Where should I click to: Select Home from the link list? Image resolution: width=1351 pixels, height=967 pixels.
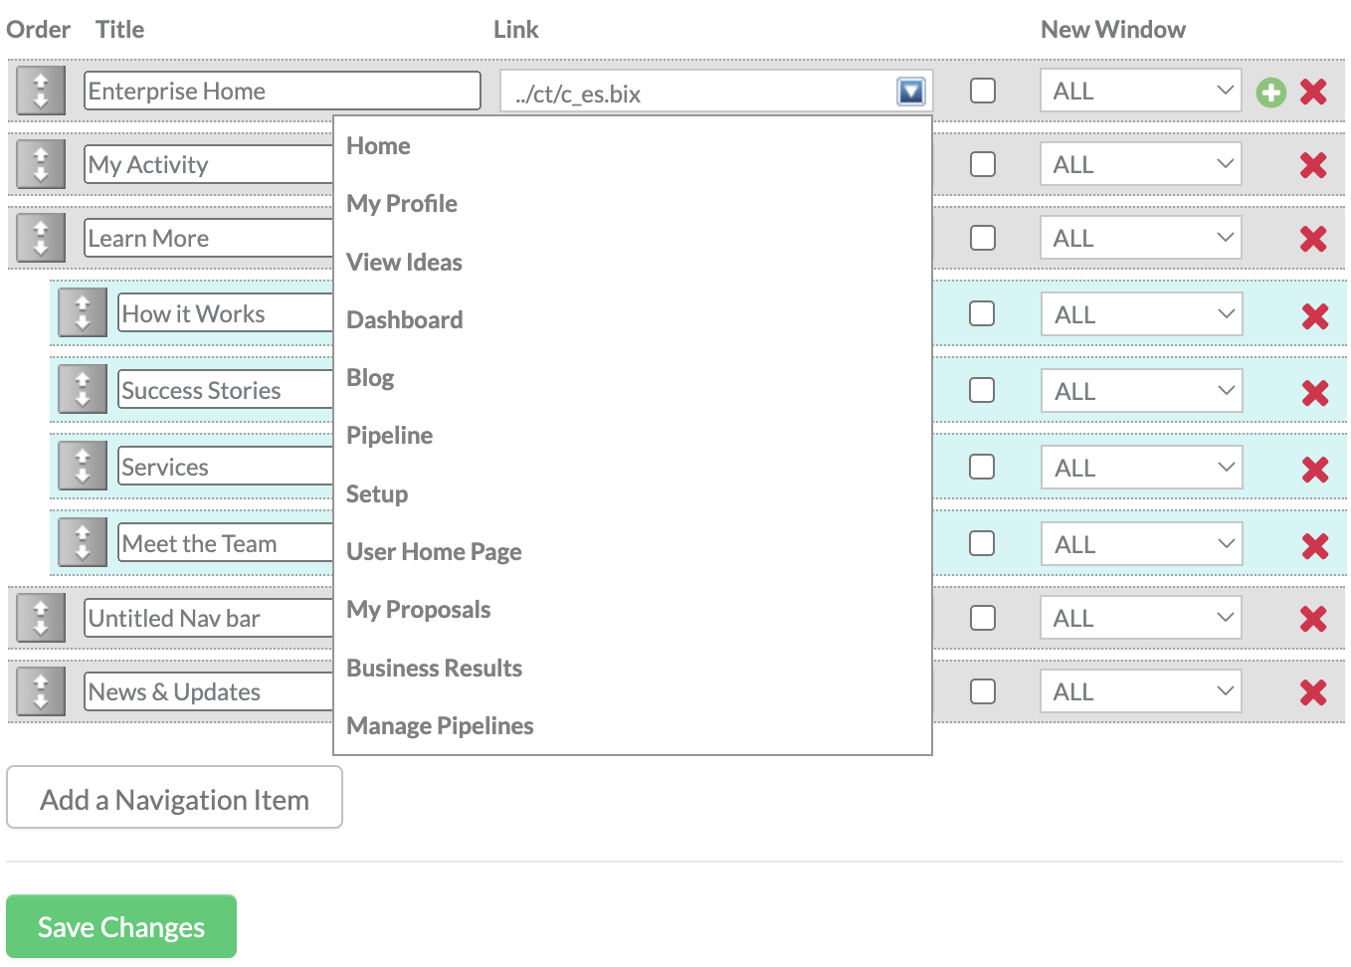point(378,146)
